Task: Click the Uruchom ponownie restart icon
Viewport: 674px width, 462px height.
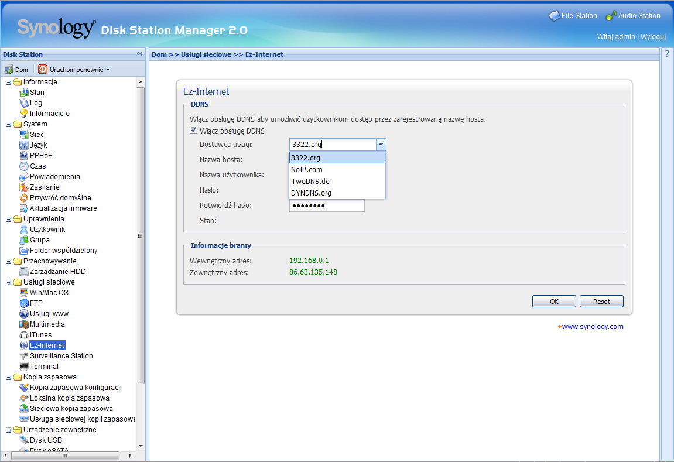Action: click(43, 70)
